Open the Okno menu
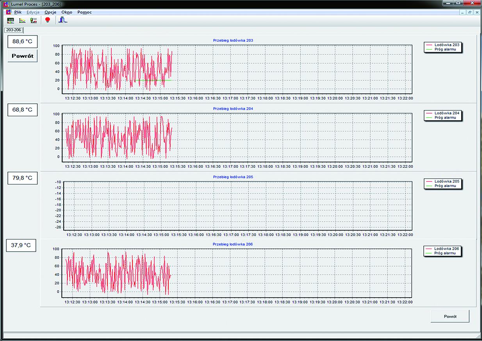482x341 pixels. pyautogui.click(x=67, y=12)
